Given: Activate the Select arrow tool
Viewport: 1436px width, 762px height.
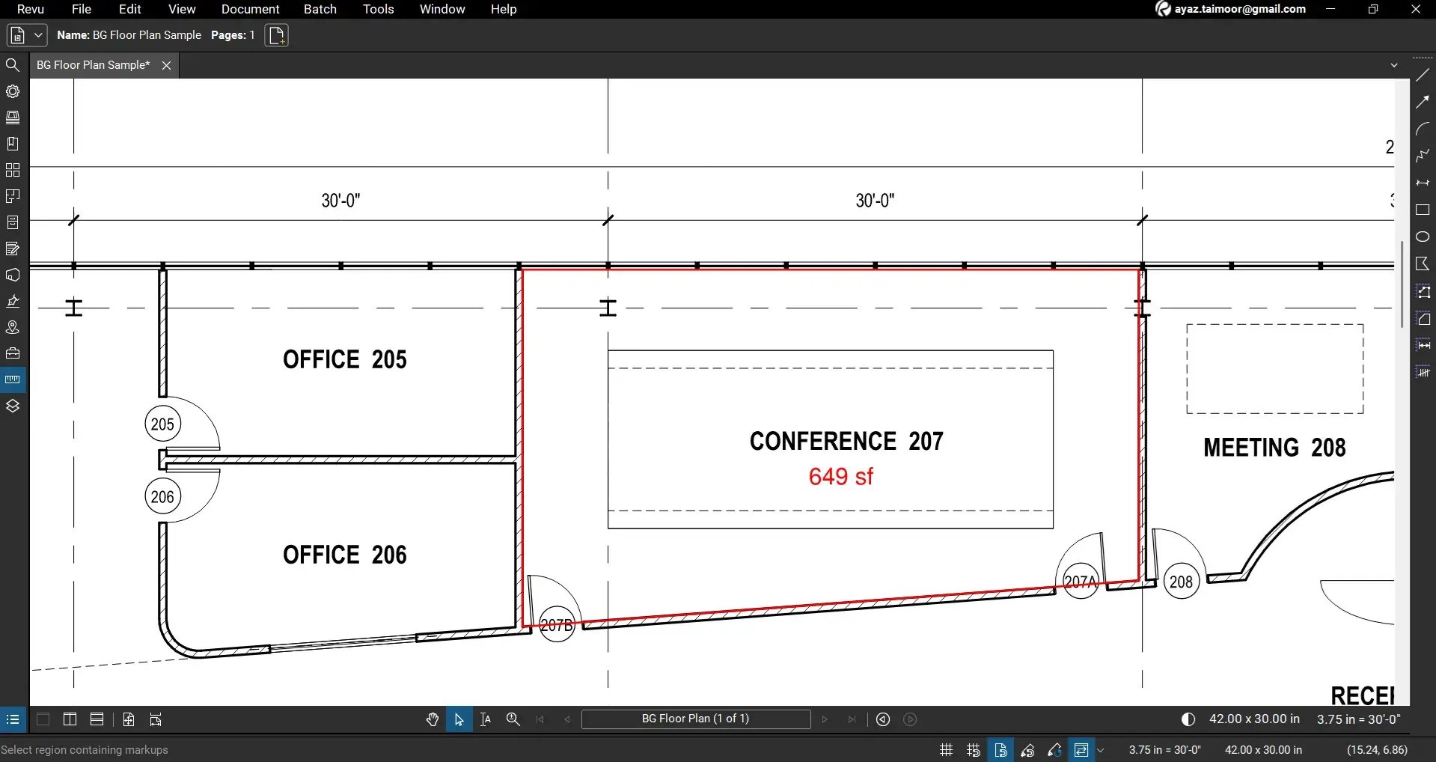Looking at the screenshot, I should tap(459, 719).
